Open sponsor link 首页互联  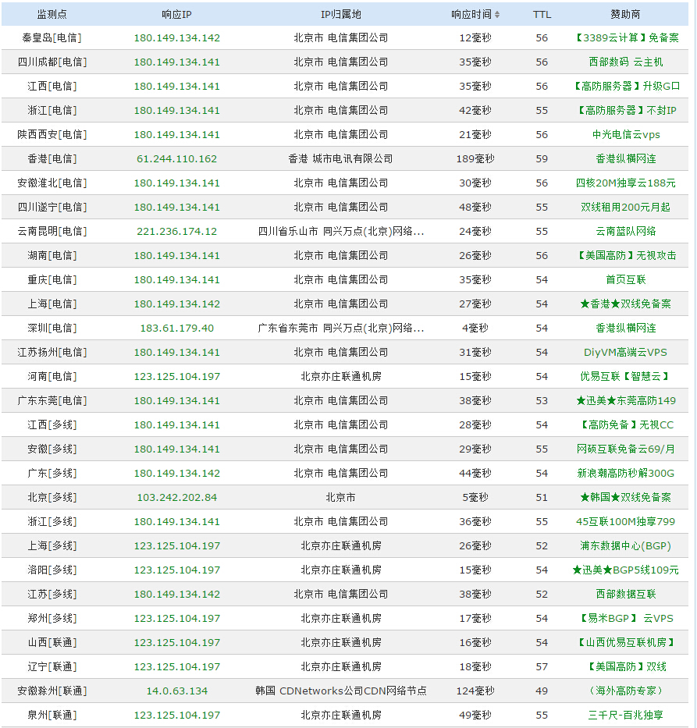pos(625,279)
